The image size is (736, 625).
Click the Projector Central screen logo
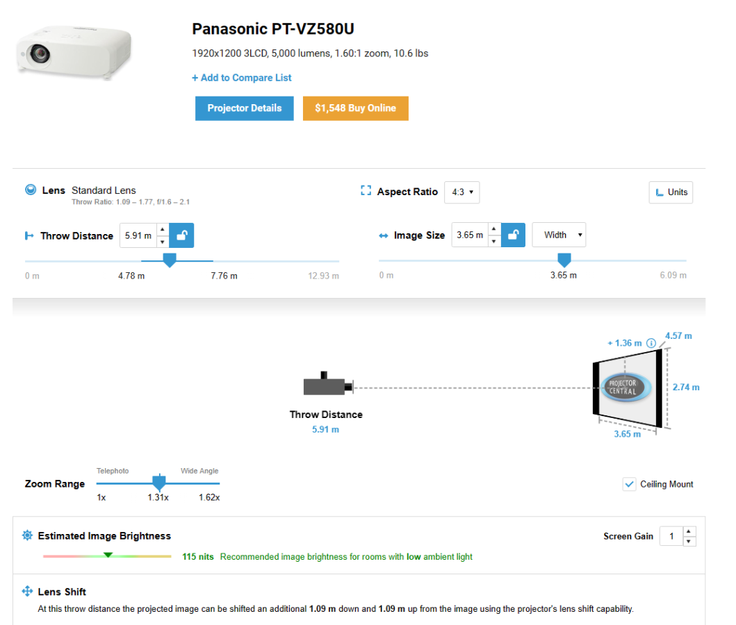point(625,387)
